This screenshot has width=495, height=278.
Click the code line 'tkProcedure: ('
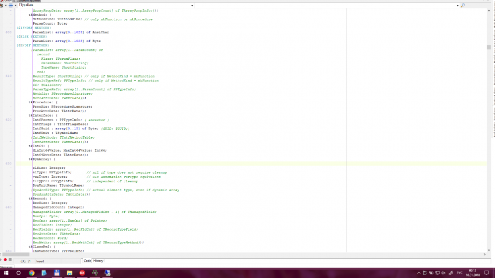(43, 102)
